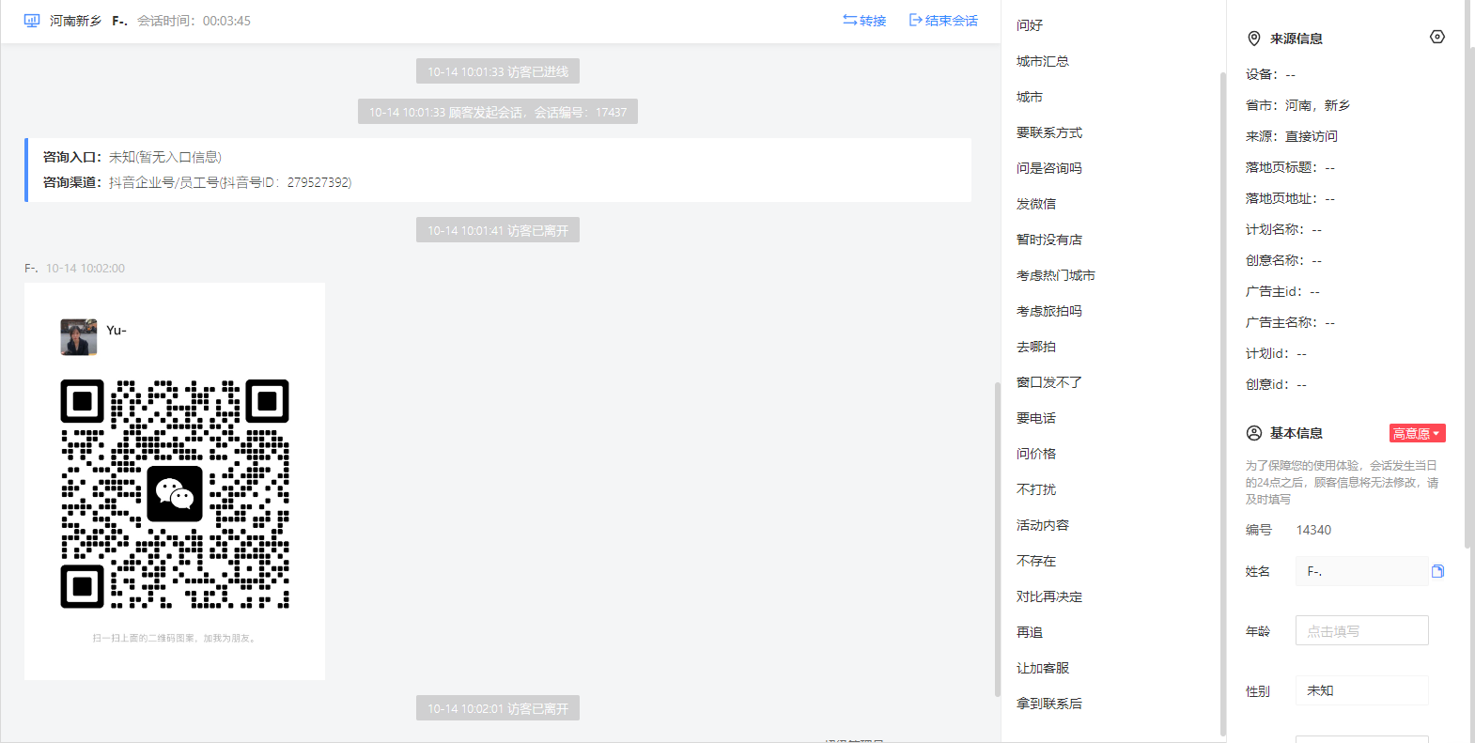The width and height of the screenshot is (1475, 743).
Task: Click the 年龄 input field
Action: (1361, 630)
